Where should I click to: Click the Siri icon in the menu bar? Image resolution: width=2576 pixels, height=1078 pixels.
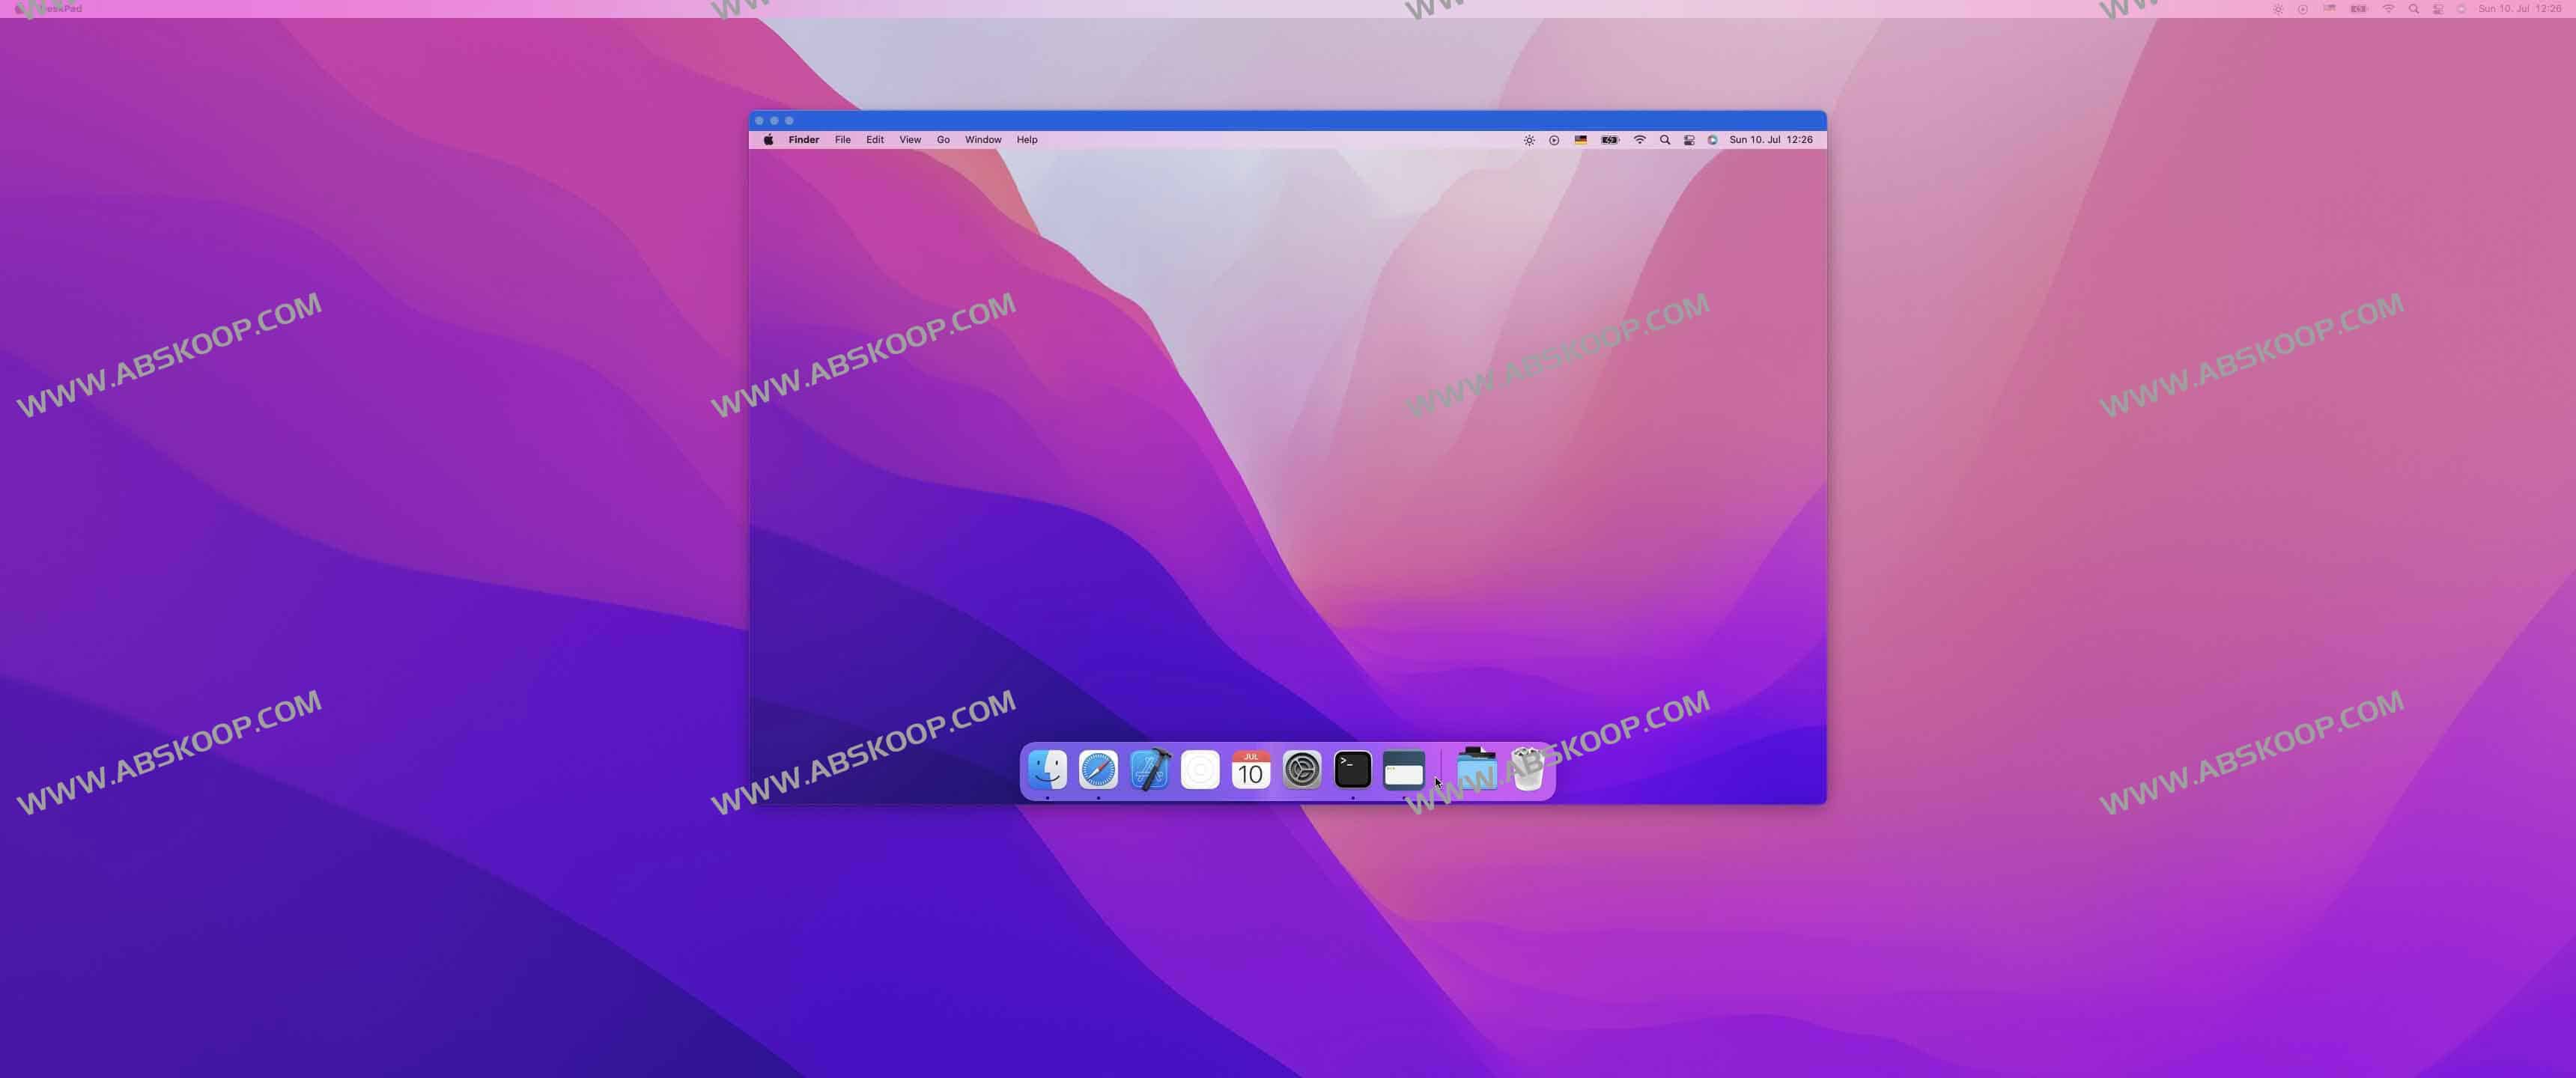pos(1711,140)
